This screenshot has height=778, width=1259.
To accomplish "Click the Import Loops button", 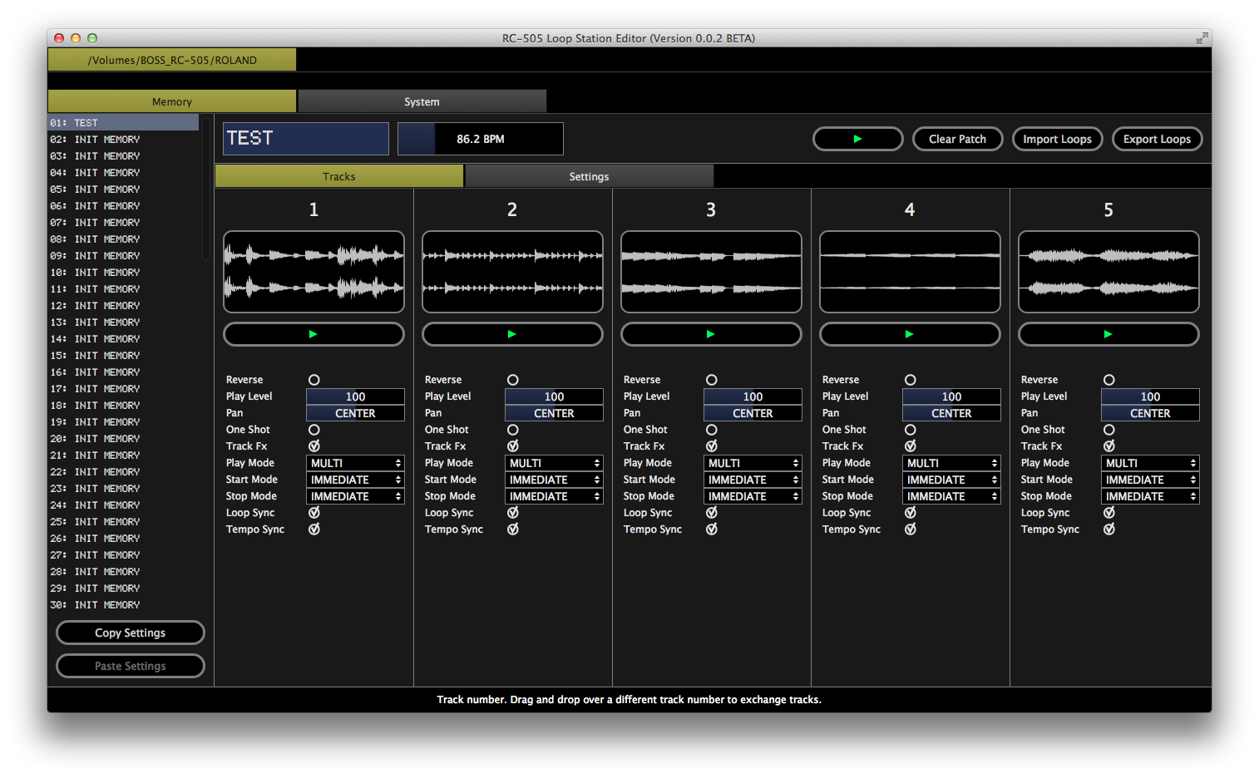I will (1057, 139).
